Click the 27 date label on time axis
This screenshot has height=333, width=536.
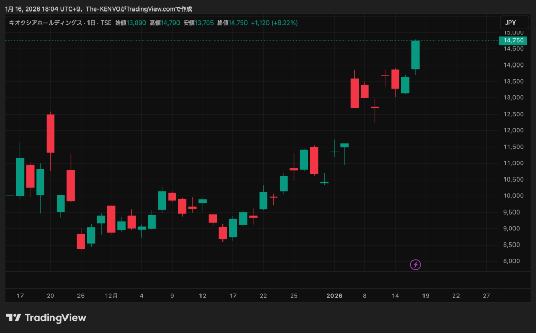pyautogui.click(x=486, y=296)
